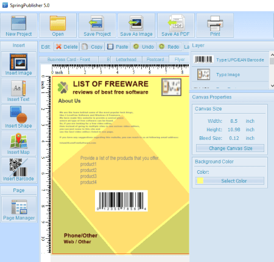The height and width of the screenshot is (262, 274).
Task: Select the Image layer entry
Action: click(230, 74)
